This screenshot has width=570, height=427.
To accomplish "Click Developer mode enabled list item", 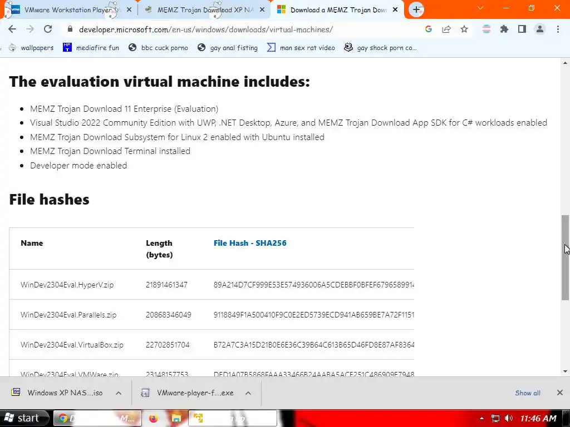I will click(78, 165).
